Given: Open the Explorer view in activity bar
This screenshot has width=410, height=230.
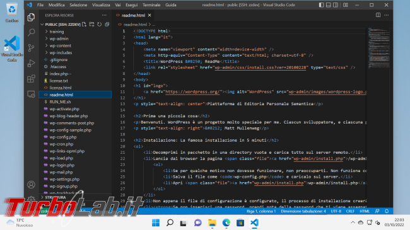Looking at the screenshot, I should pos(31,17).
